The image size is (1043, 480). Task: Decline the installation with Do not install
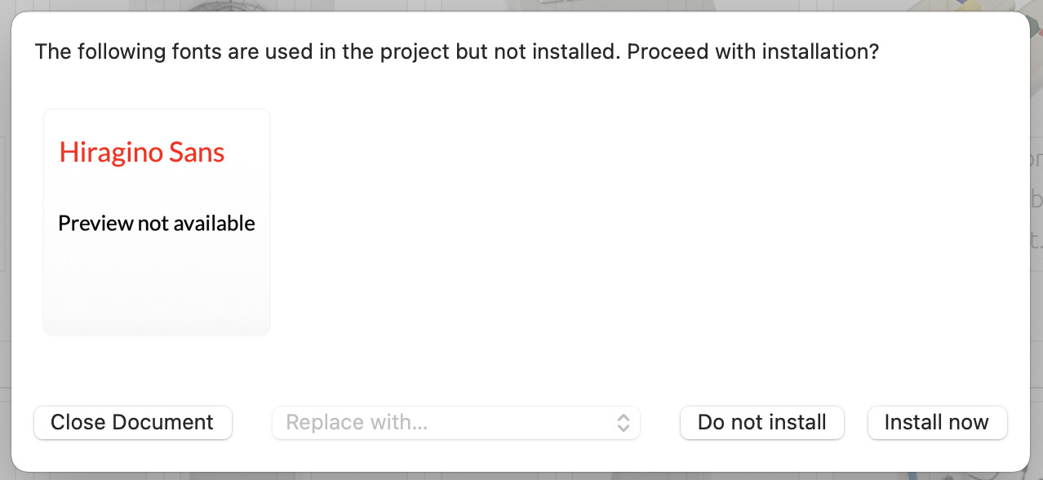point(761,423)
